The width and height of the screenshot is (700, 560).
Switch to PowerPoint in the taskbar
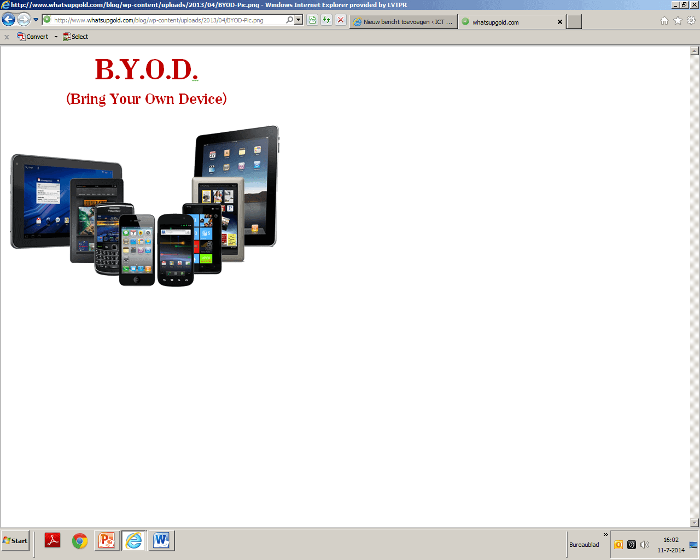click(107, 541)
